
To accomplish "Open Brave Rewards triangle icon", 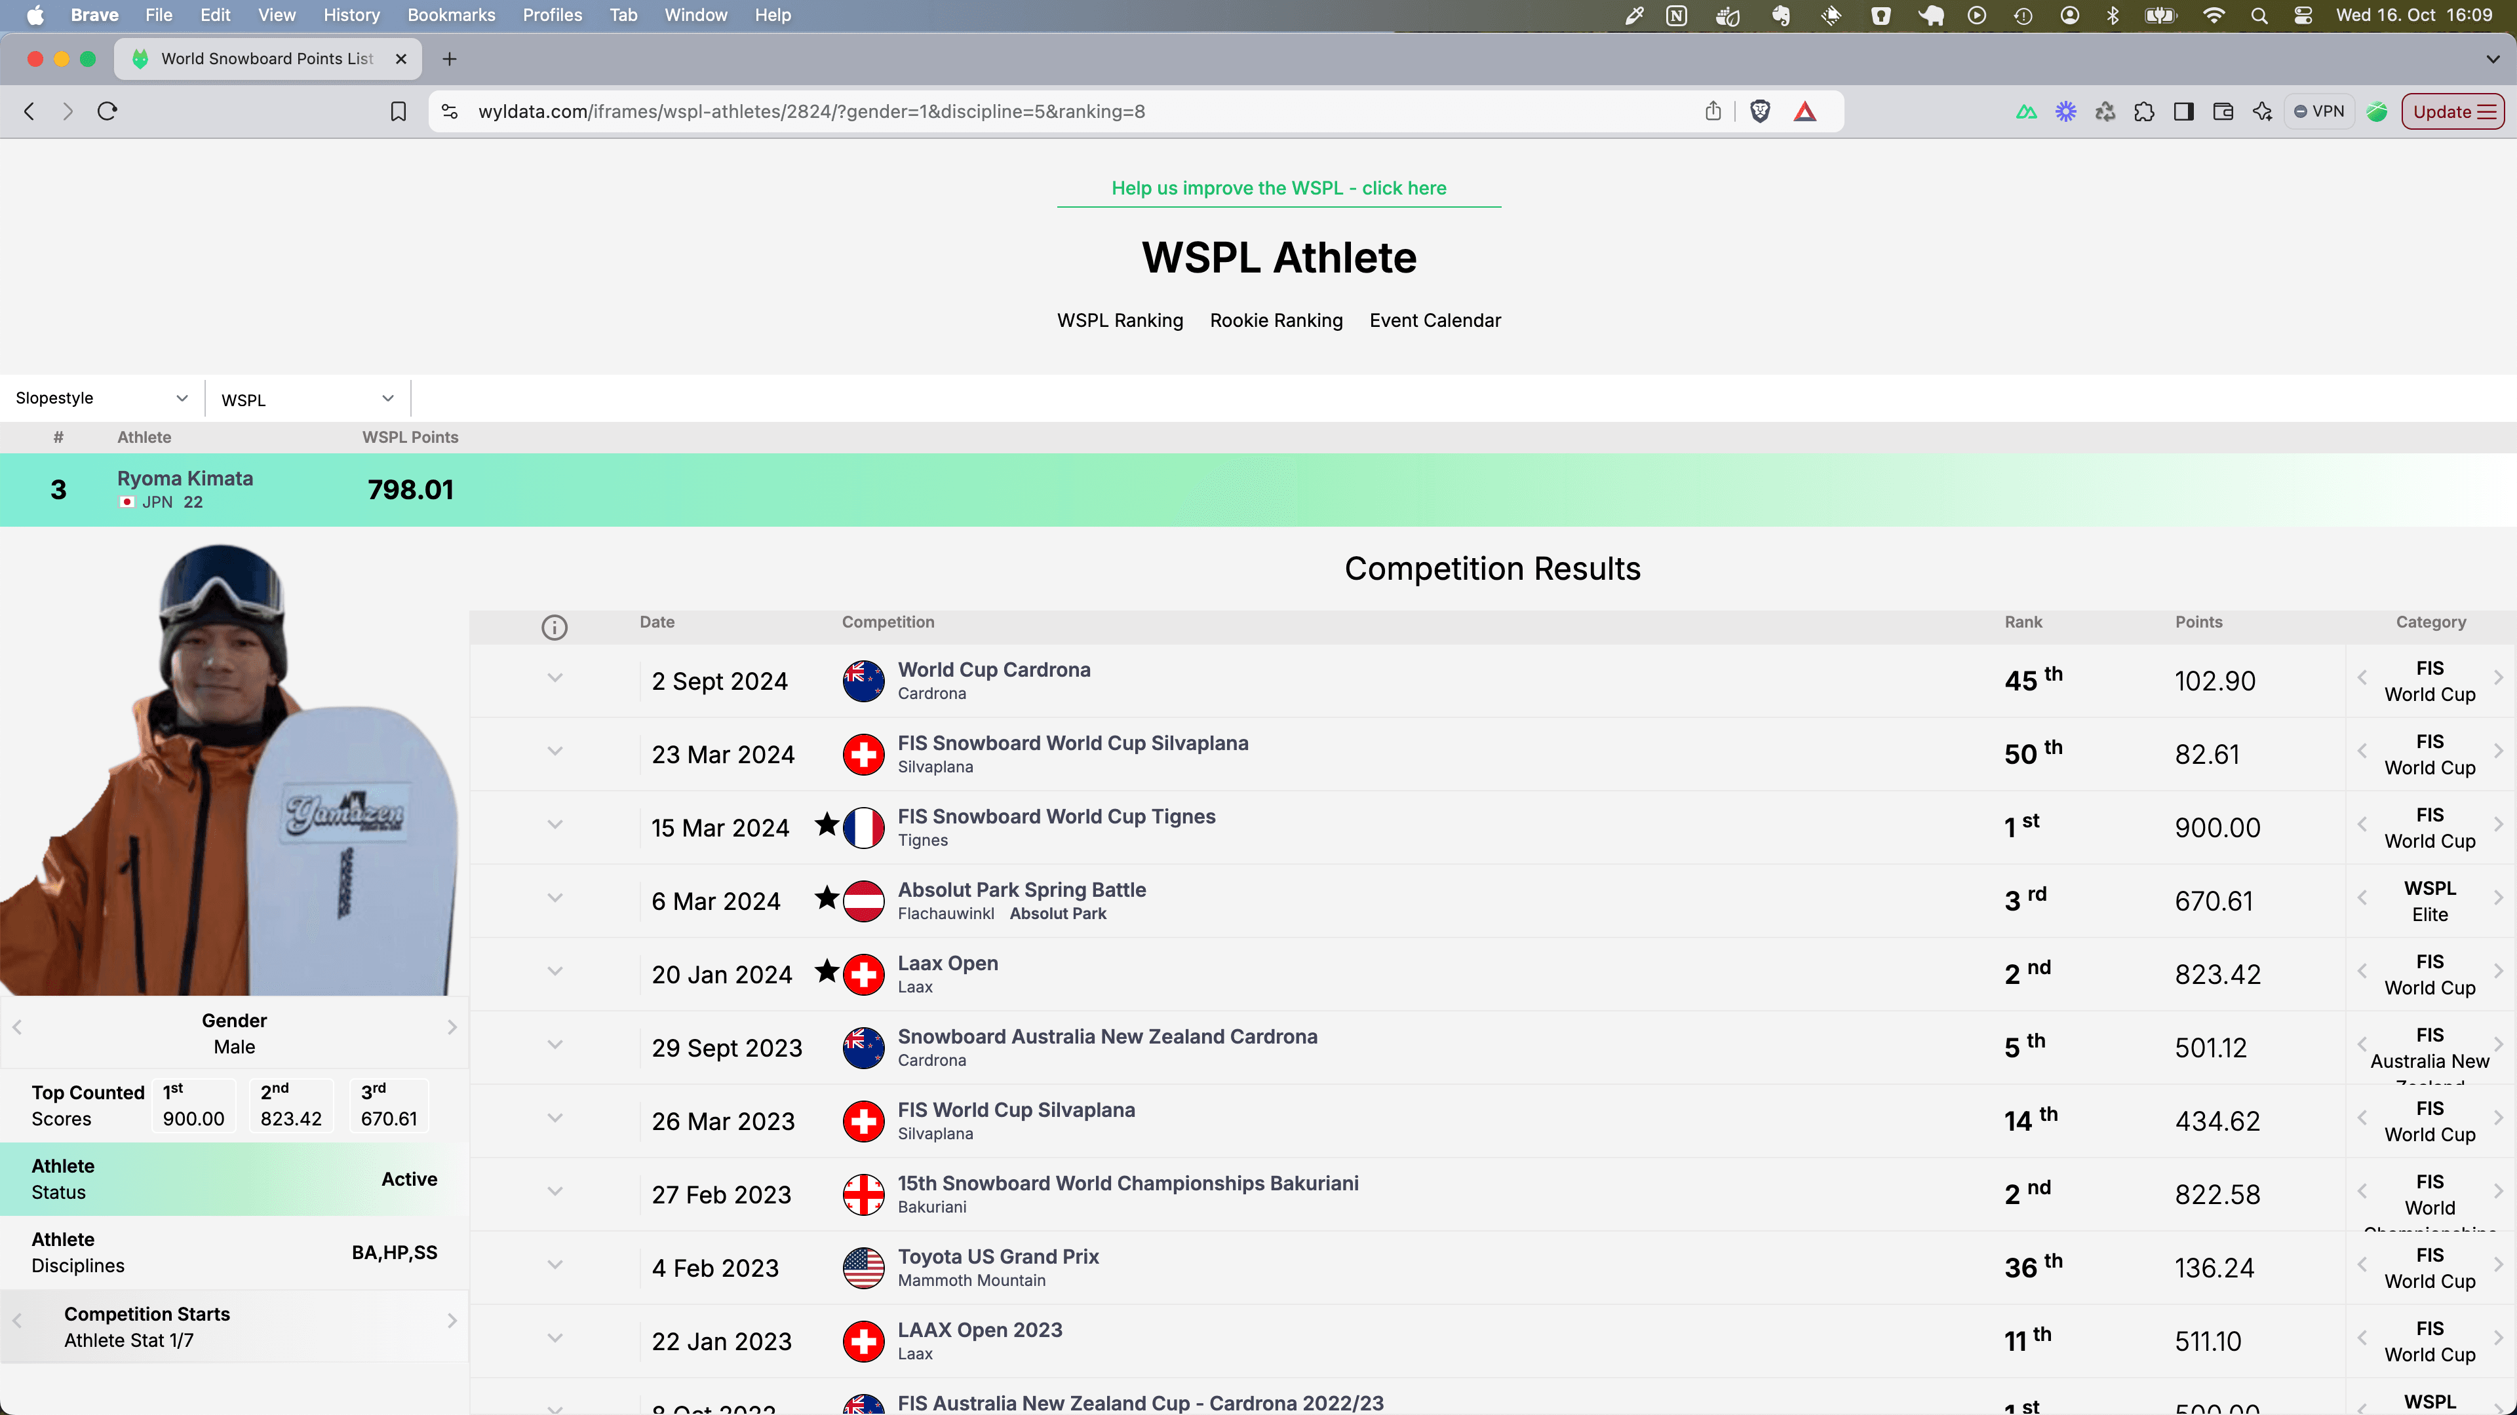I will tap(1805, 111).
